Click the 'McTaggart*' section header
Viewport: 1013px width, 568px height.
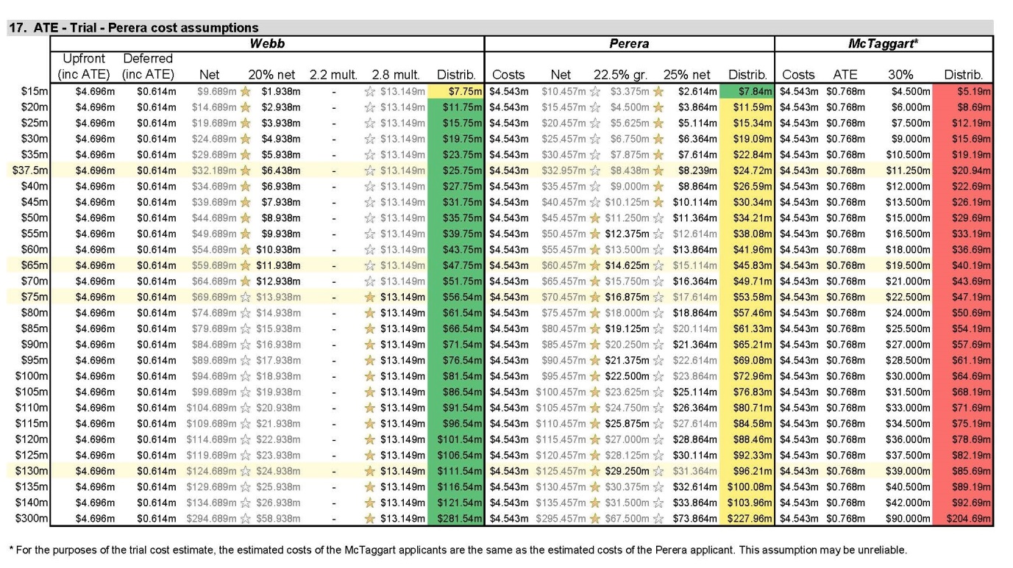point(884,43)
